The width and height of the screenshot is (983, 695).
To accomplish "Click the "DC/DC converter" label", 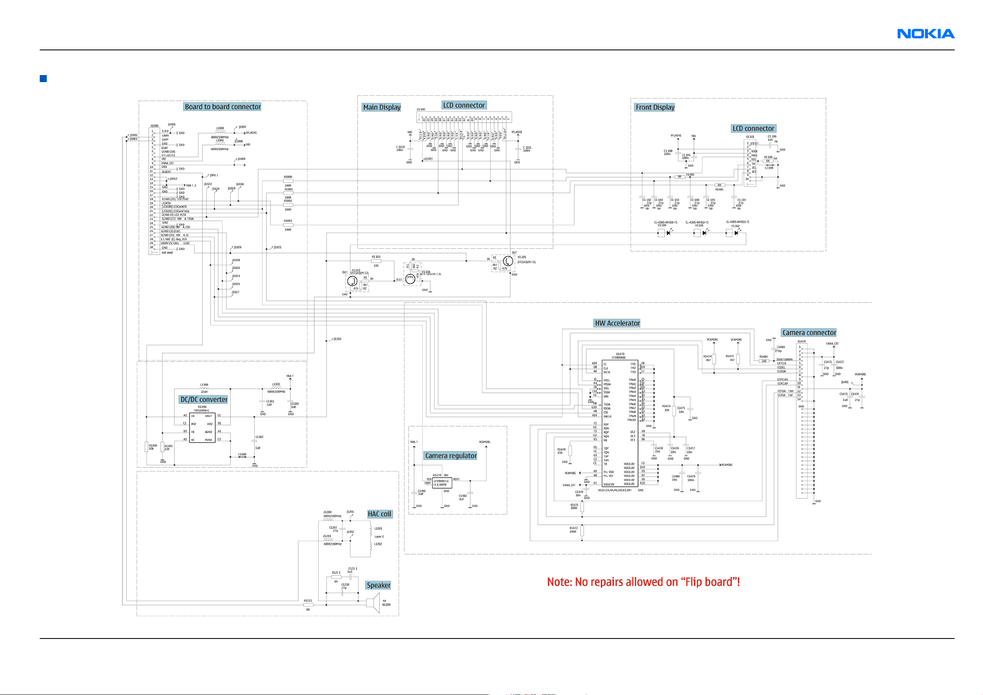I will point(204,399).
